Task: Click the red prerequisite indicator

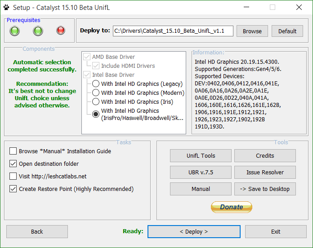Action: pos(61,31)
